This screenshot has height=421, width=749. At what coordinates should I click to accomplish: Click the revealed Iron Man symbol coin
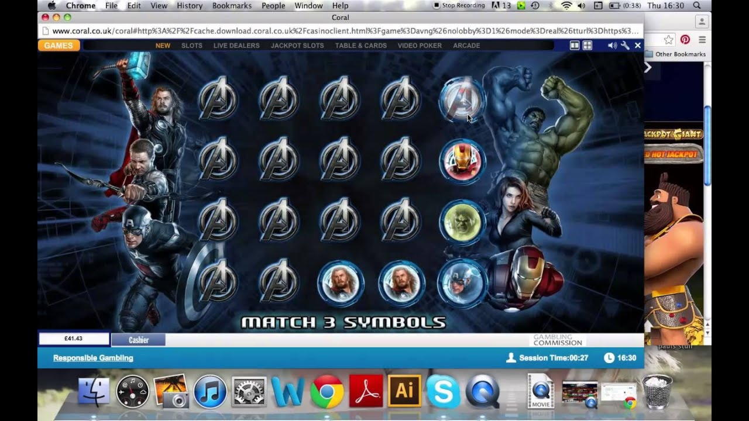tap(462, 161)
